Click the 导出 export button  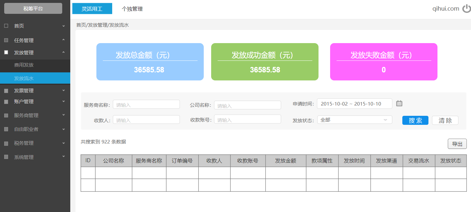(457, 144)
